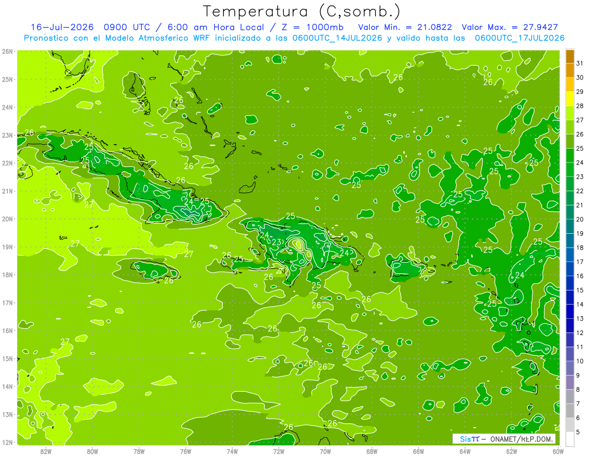Viewport: 593px width, 458px height.
Task: Click the "23N" latitude axis label
Action: [x=7, y=135]
